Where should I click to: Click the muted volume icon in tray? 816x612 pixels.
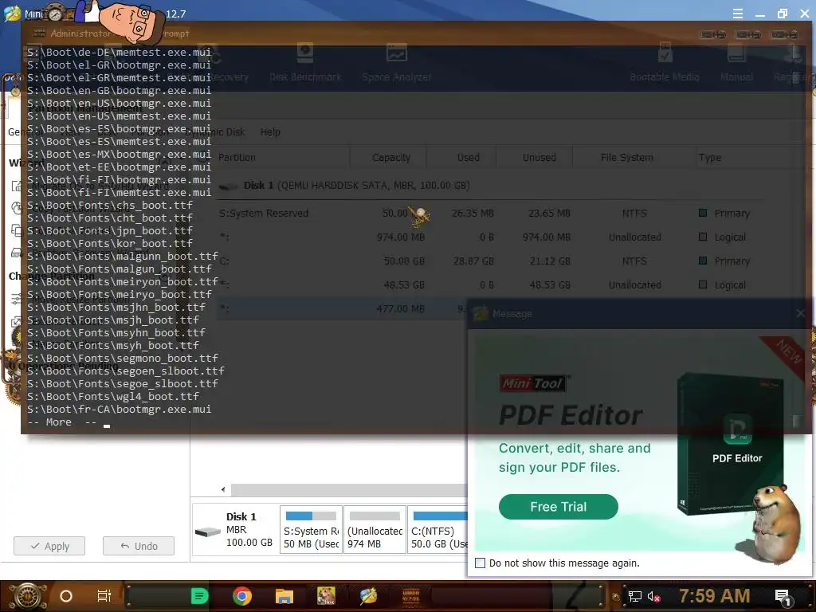(x=653, y=596)
